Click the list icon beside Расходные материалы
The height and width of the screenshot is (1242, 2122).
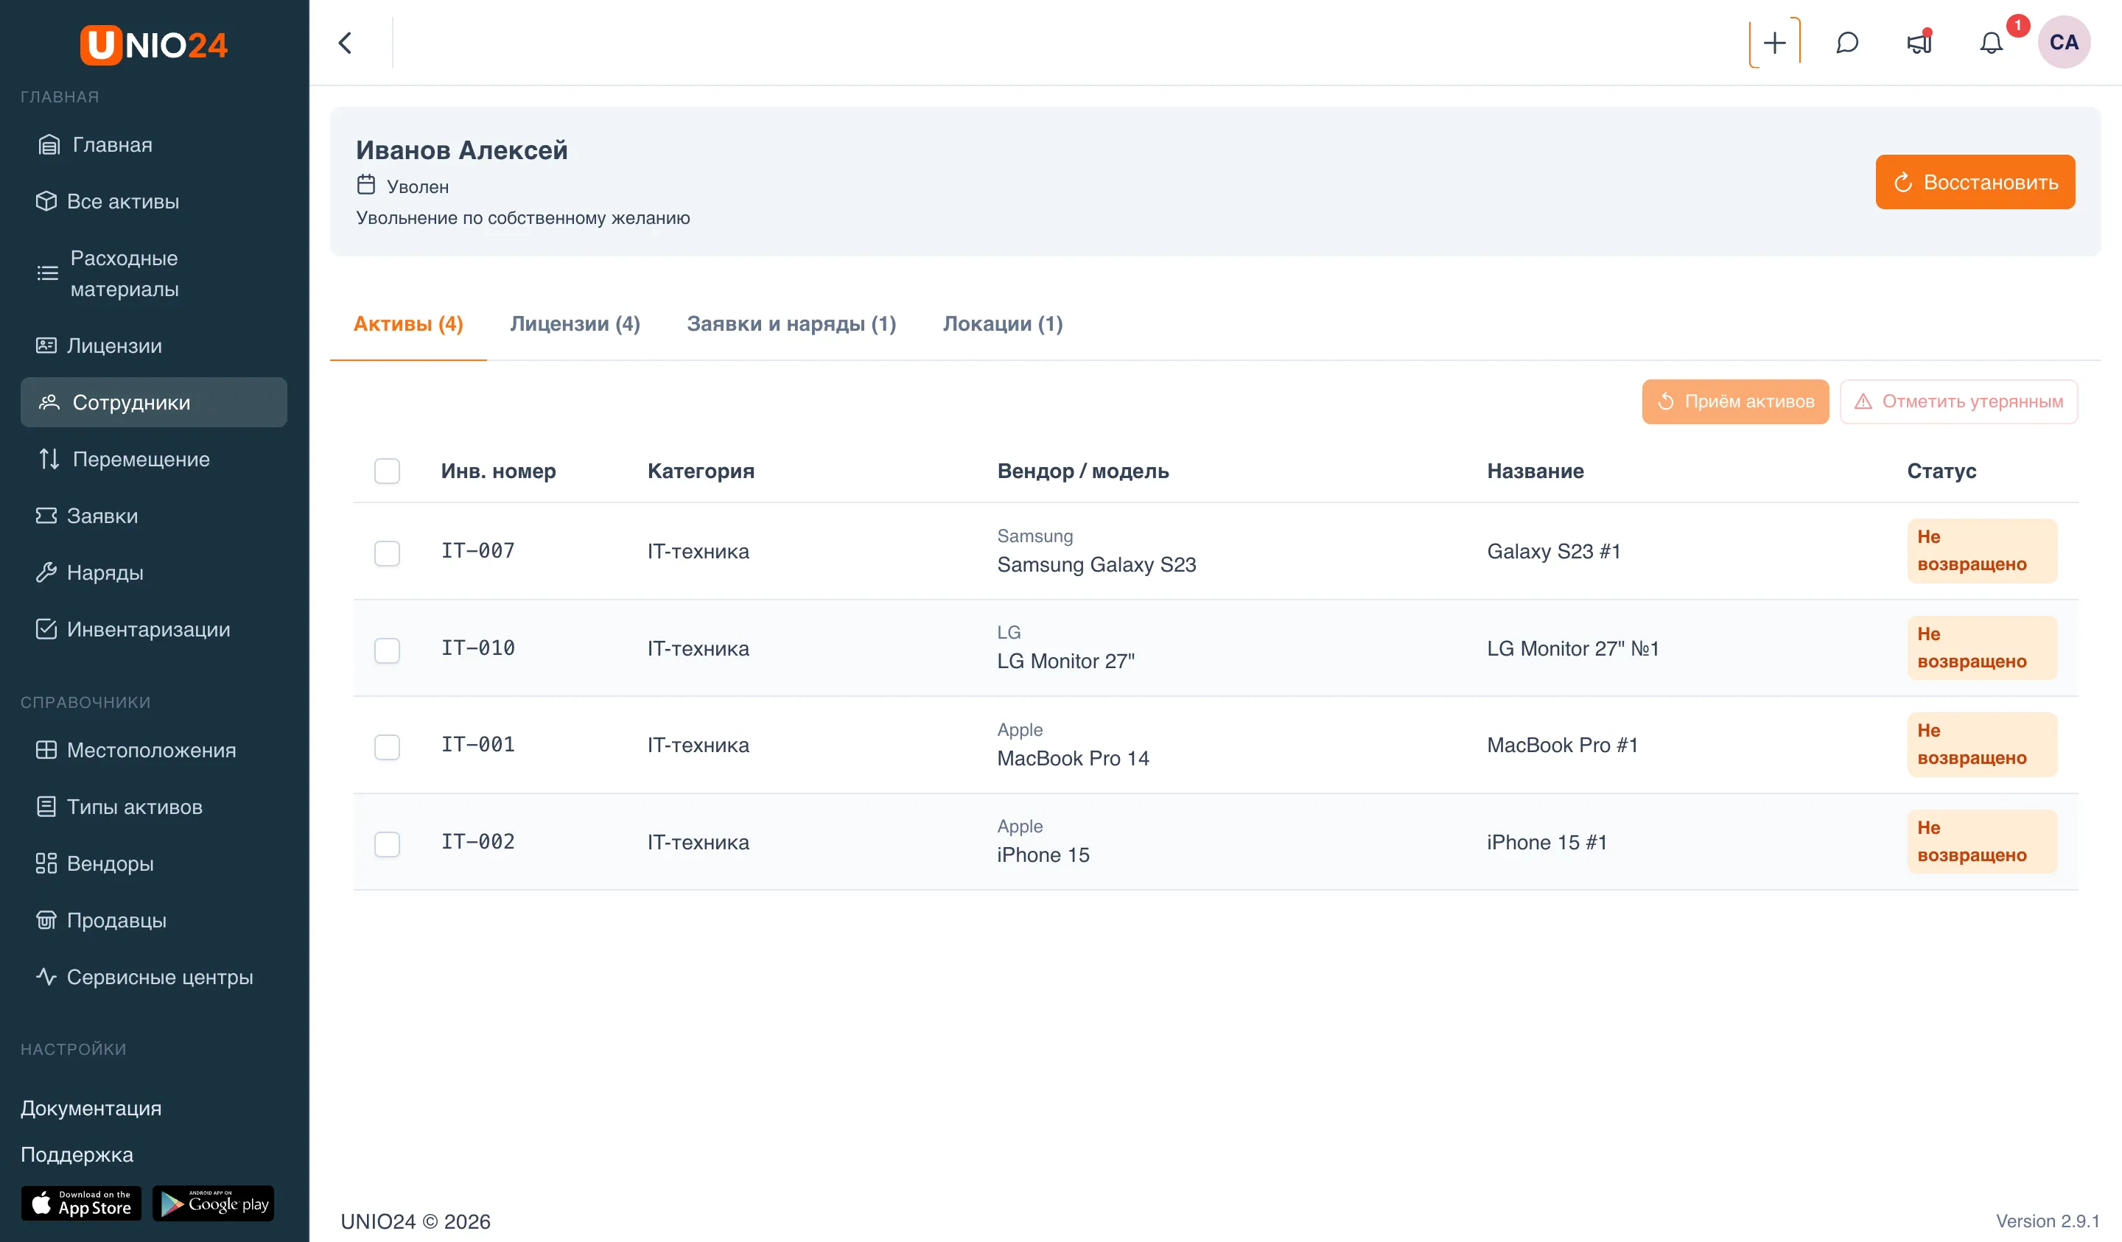(x=47, y=273)
